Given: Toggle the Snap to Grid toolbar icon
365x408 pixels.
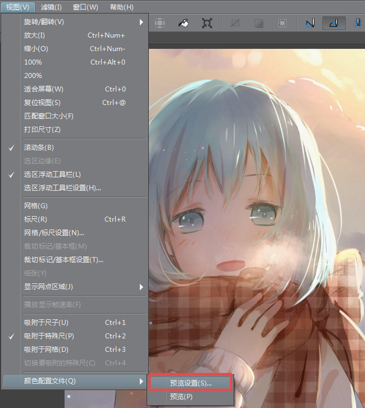Looking at the screenshot, I should [358, 23].
